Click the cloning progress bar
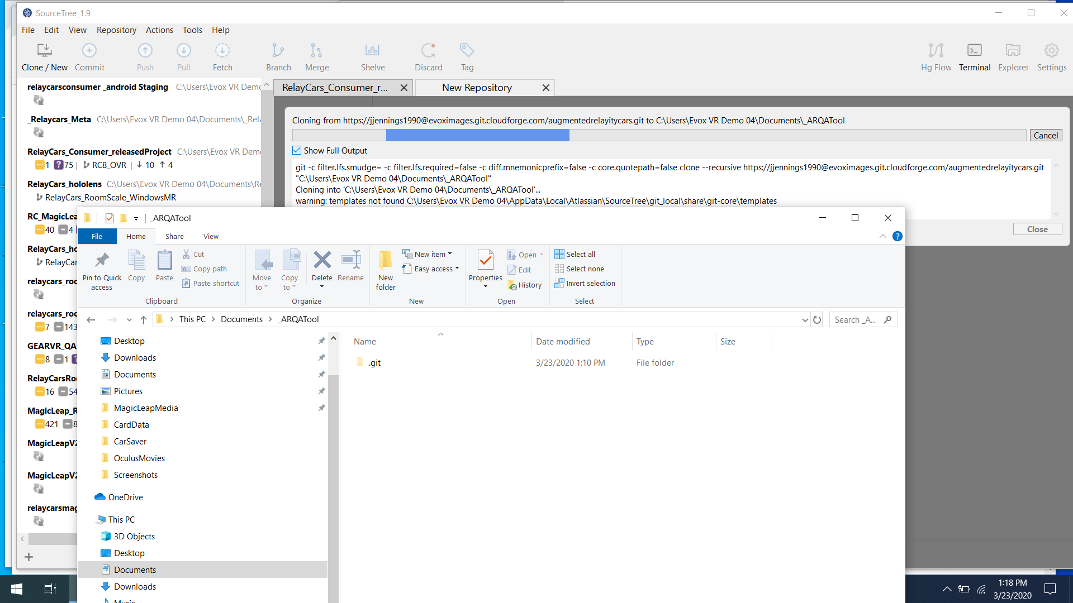This screenshot has width=1073, height=603. click(x=659, y=135)
